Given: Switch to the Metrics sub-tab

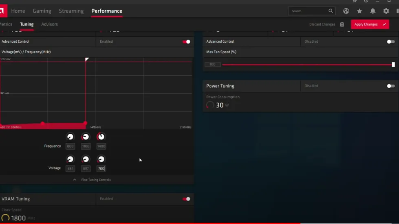Looking at the screenshot, I should (x=6, y=24).
